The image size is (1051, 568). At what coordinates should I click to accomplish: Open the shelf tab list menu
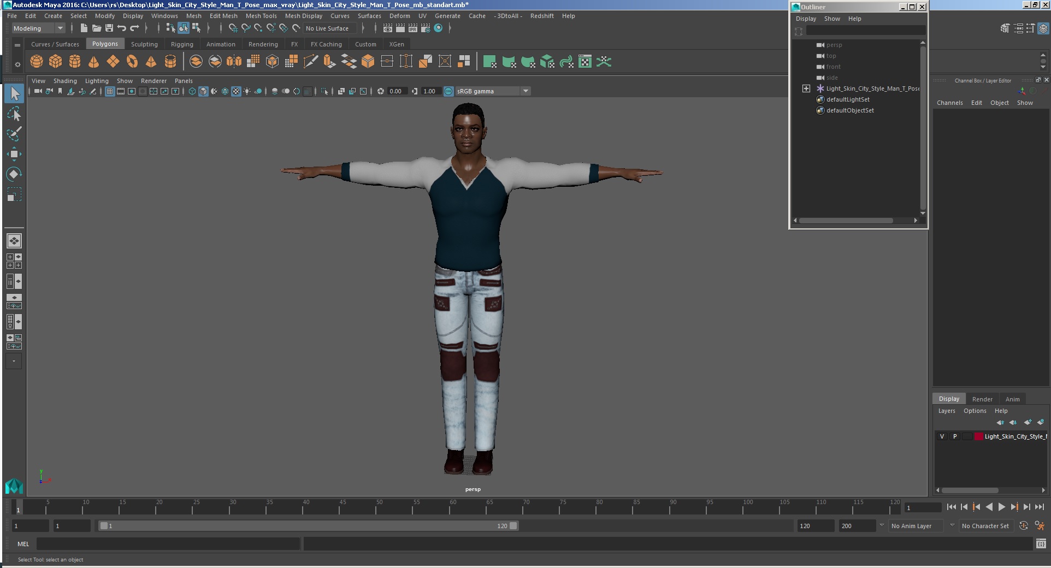point(17,45)
